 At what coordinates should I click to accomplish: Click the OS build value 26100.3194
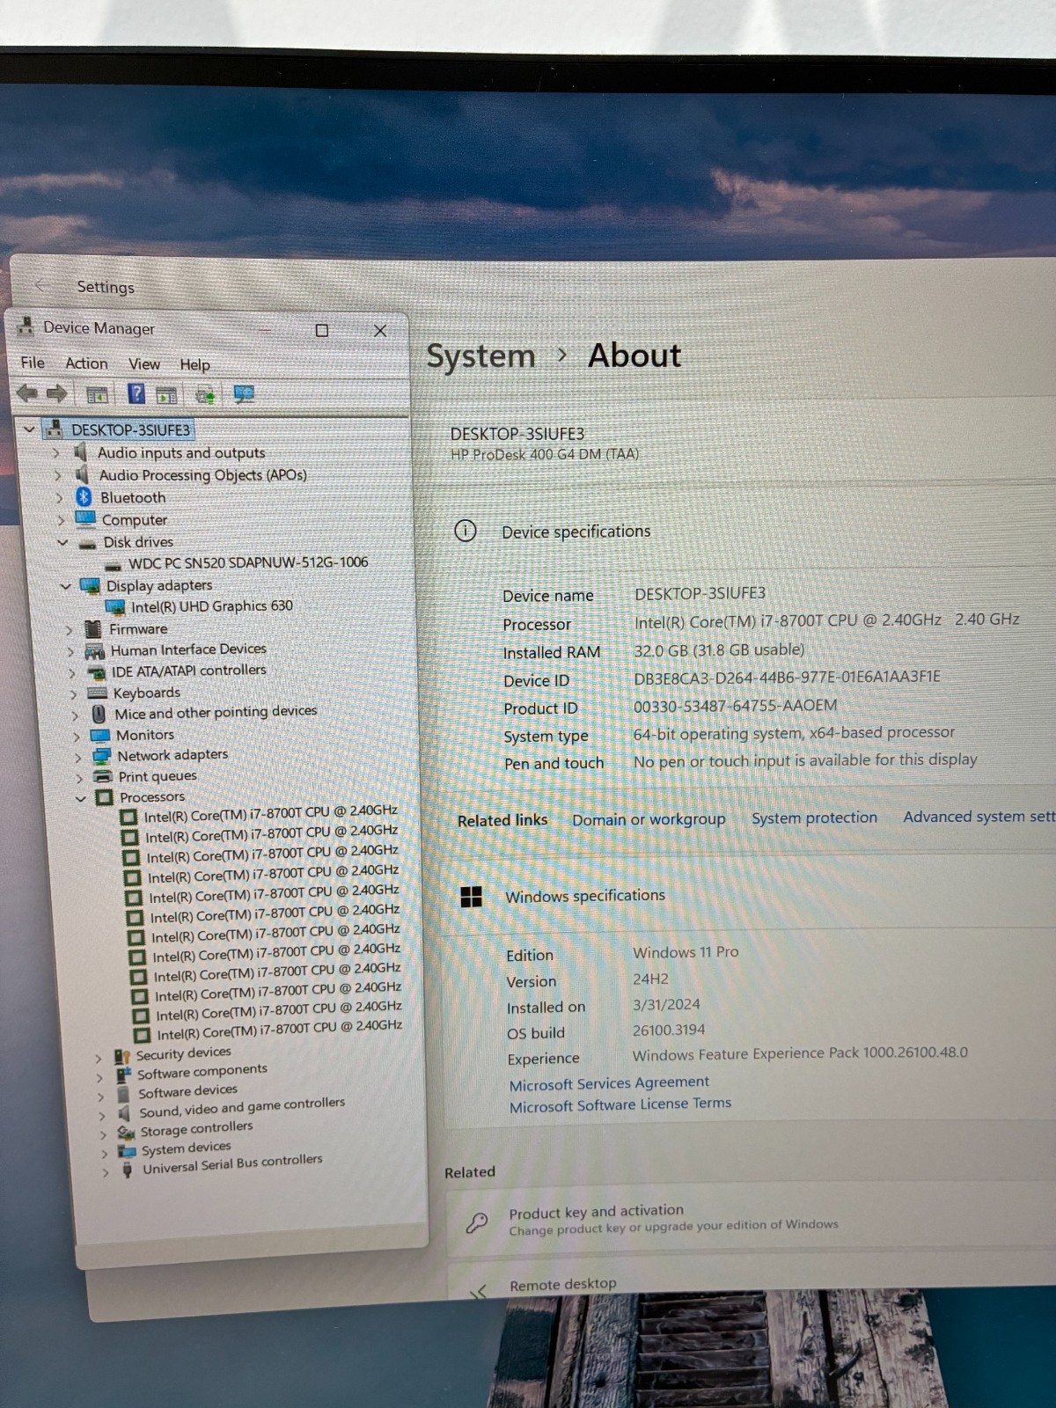pyautogui.click(x=669, y=1030)
